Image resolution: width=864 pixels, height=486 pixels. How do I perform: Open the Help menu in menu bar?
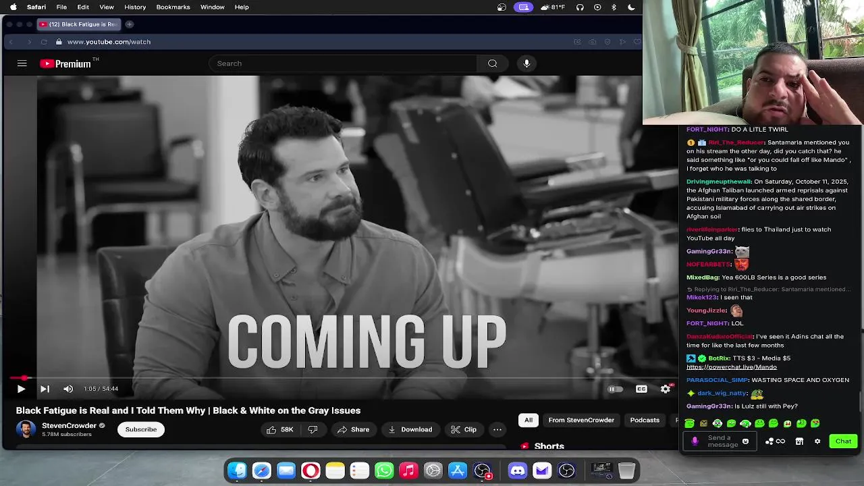tap(242, 7)
